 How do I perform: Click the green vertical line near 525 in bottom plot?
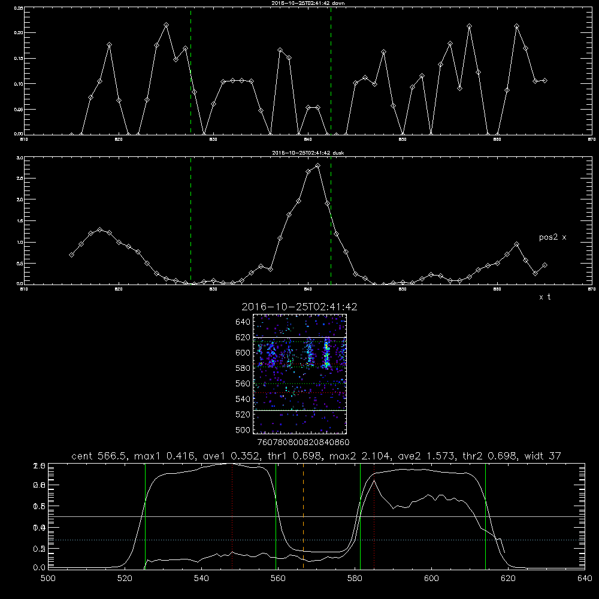[x=145, y=516]
